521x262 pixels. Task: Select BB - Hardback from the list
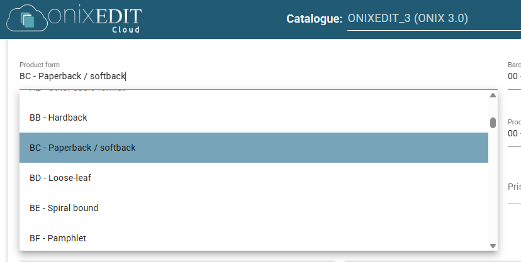[254, 117]
